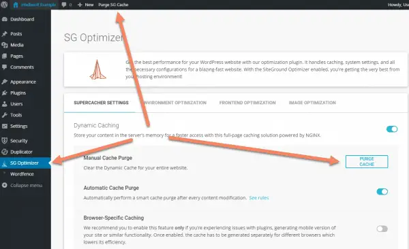Switch to the Image Optimization tab

pos(312,103)
